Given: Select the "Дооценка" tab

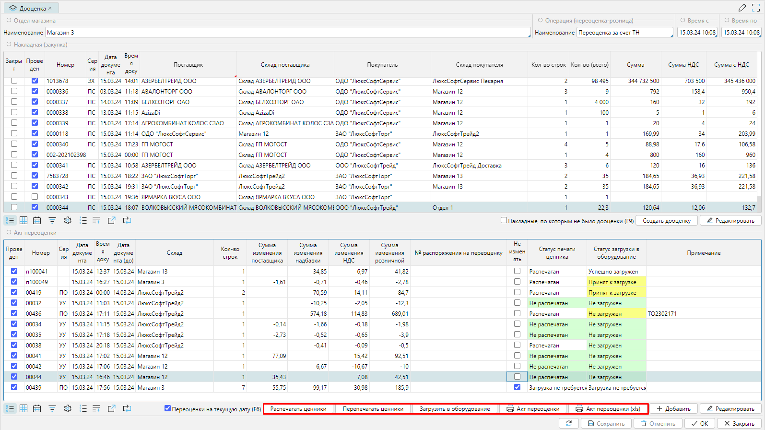Looking at the screenshot, I should (32, 8).
